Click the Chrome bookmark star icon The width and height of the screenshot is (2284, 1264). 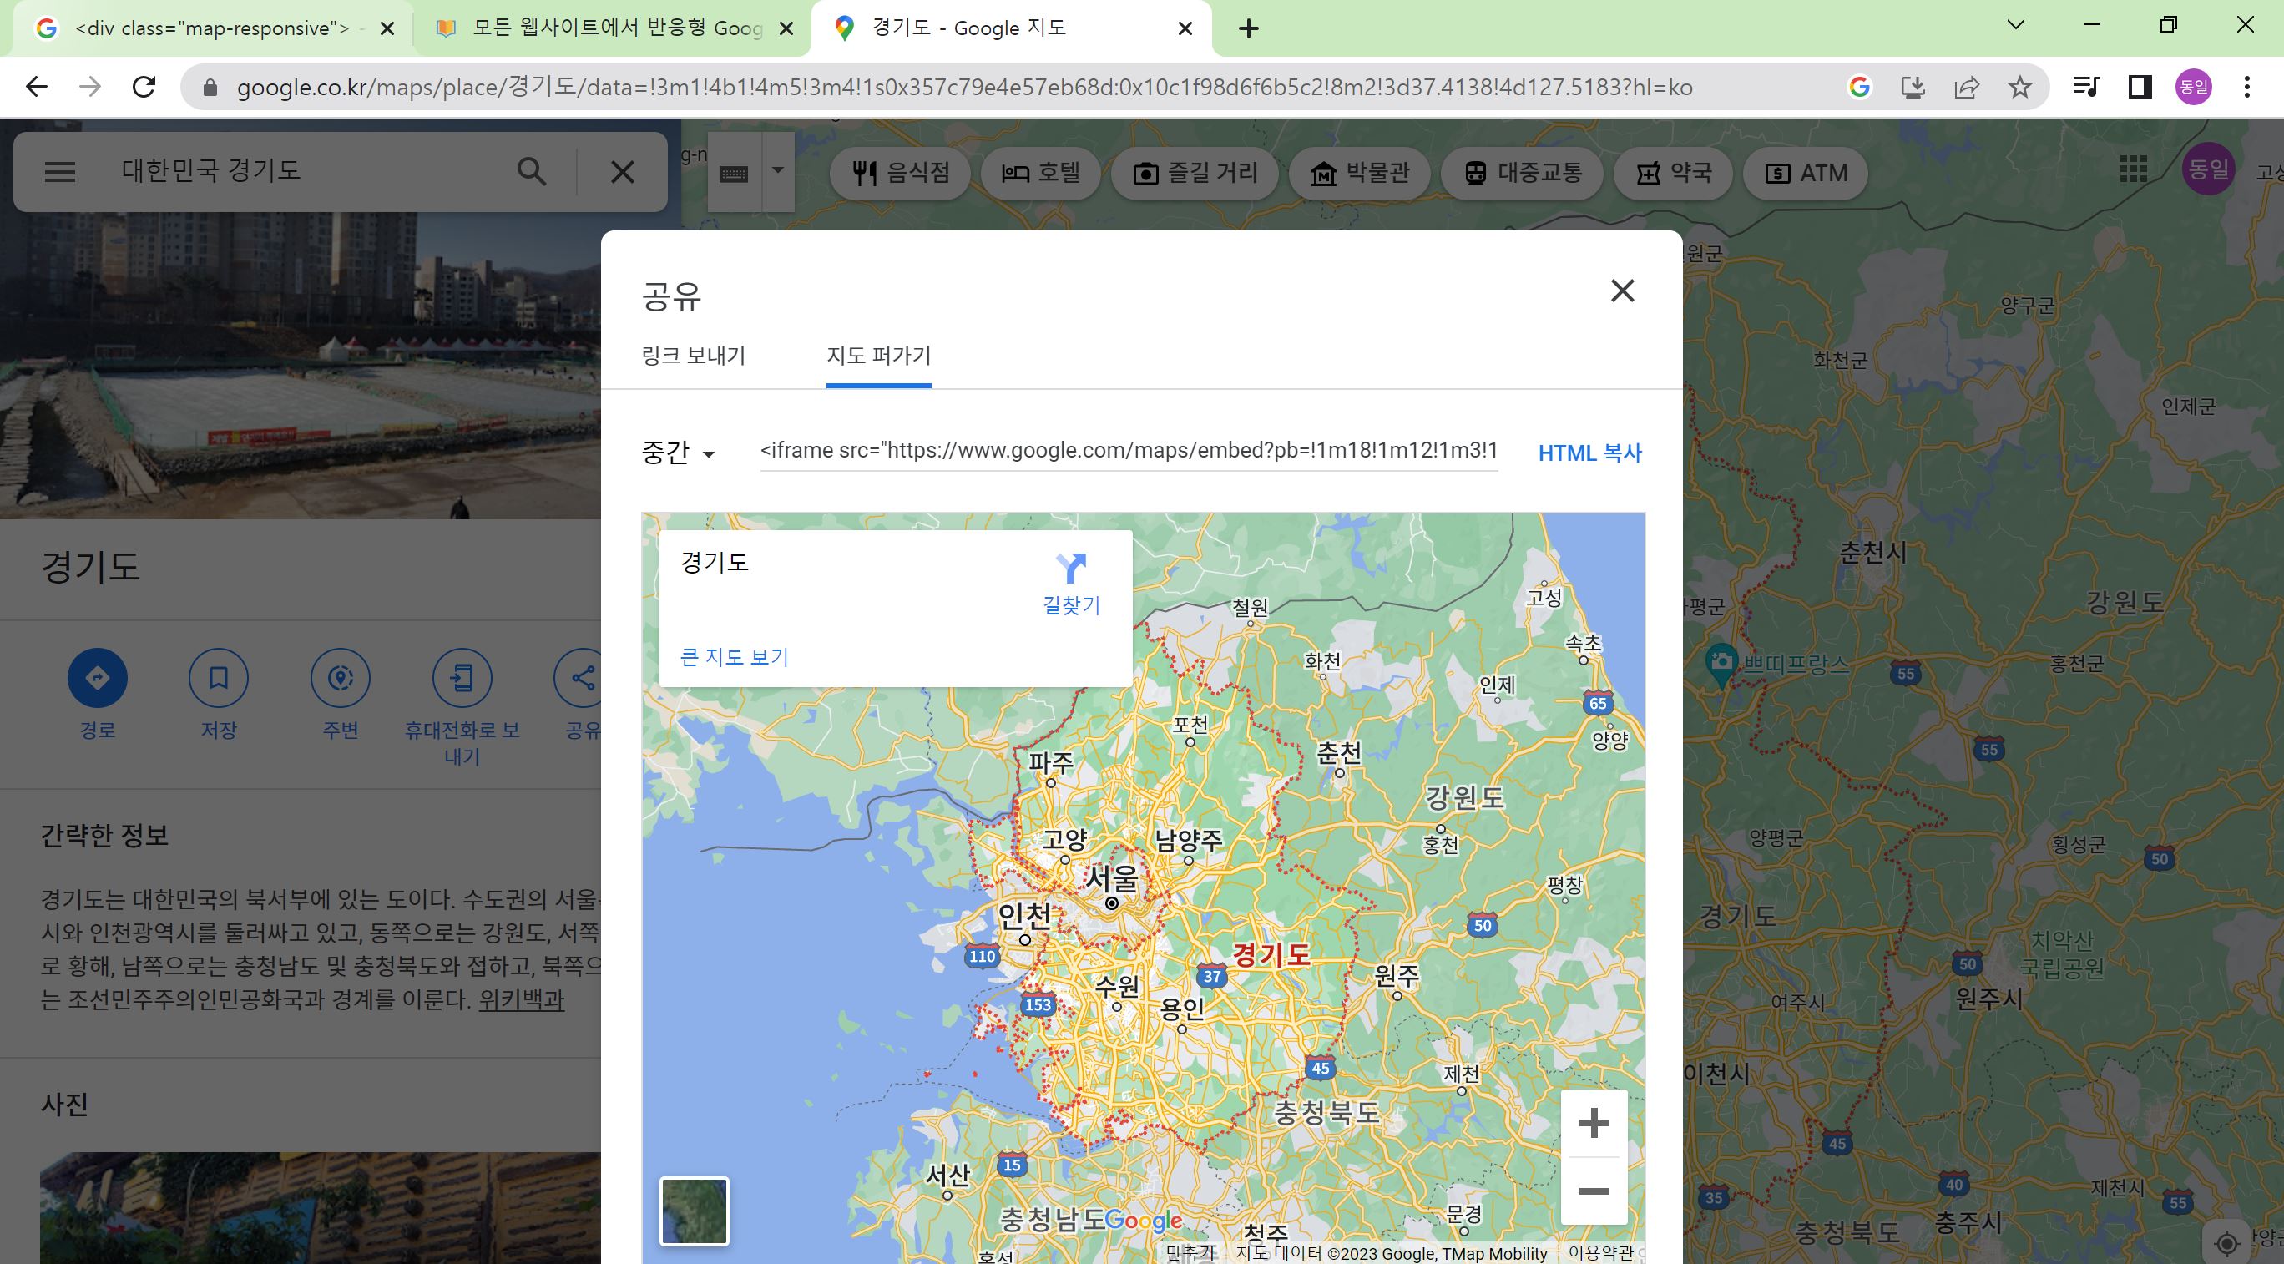[x=2019, y=87]
